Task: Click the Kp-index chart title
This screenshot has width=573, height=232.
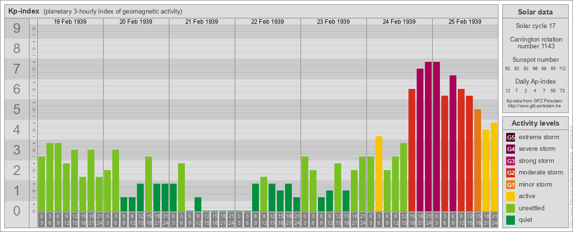Action: click(24, 11)
